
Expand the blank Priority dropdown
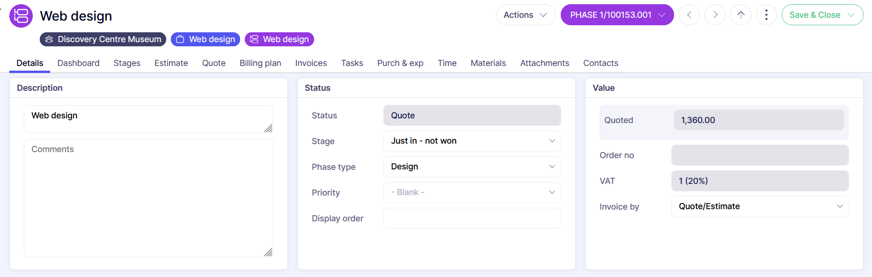(x=472, y=192)
